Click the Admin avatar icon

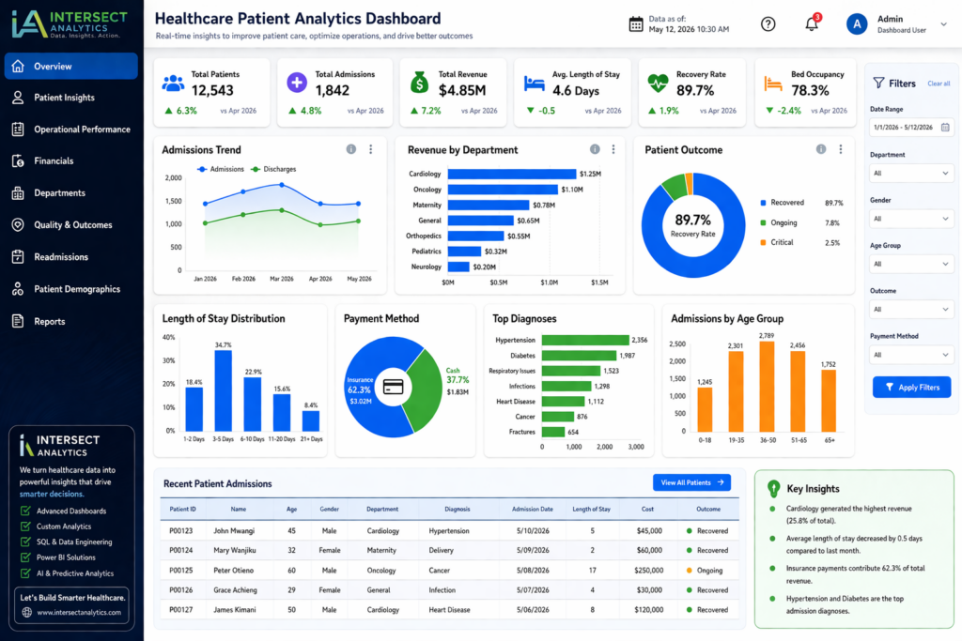coord(857,24)
